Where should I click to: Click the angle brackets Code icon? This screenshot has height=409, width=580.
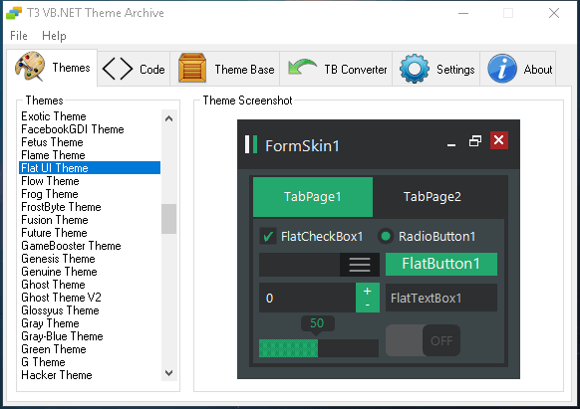point(118,69)
